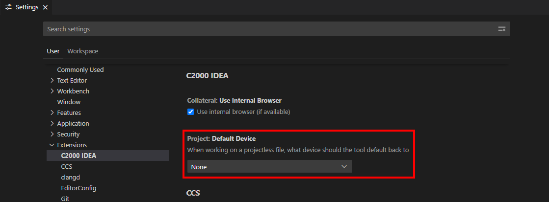
Task: Select C2000 IDEA in the extensions list
Action: [78, 156]
